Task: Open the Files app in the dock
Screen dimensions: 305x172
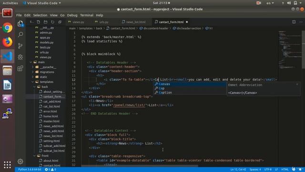Action: 8,71
